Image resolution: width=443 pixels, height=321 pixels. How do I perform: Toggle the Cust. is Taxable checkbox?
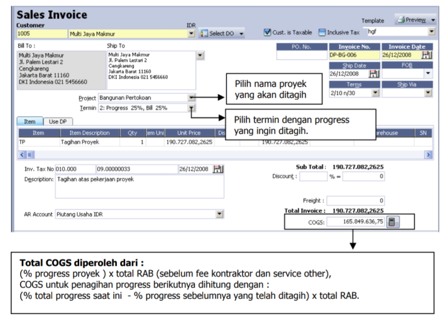click(x=267, y=33)
